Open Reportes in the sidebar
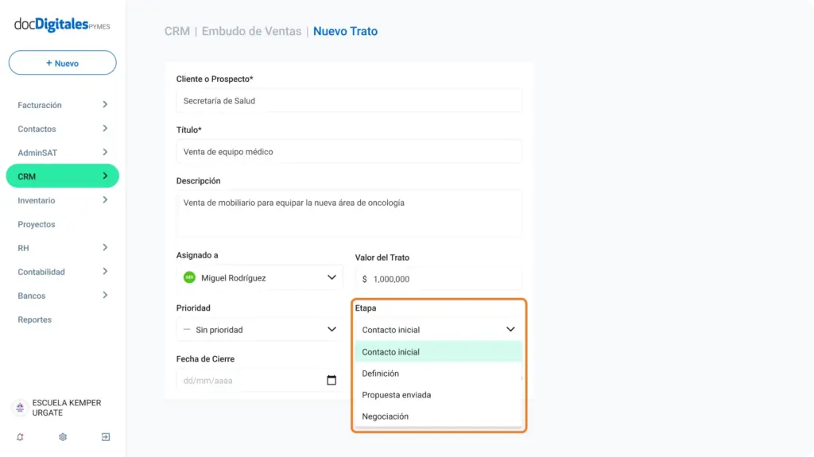 pyautogui.click(x=35, y=320)
